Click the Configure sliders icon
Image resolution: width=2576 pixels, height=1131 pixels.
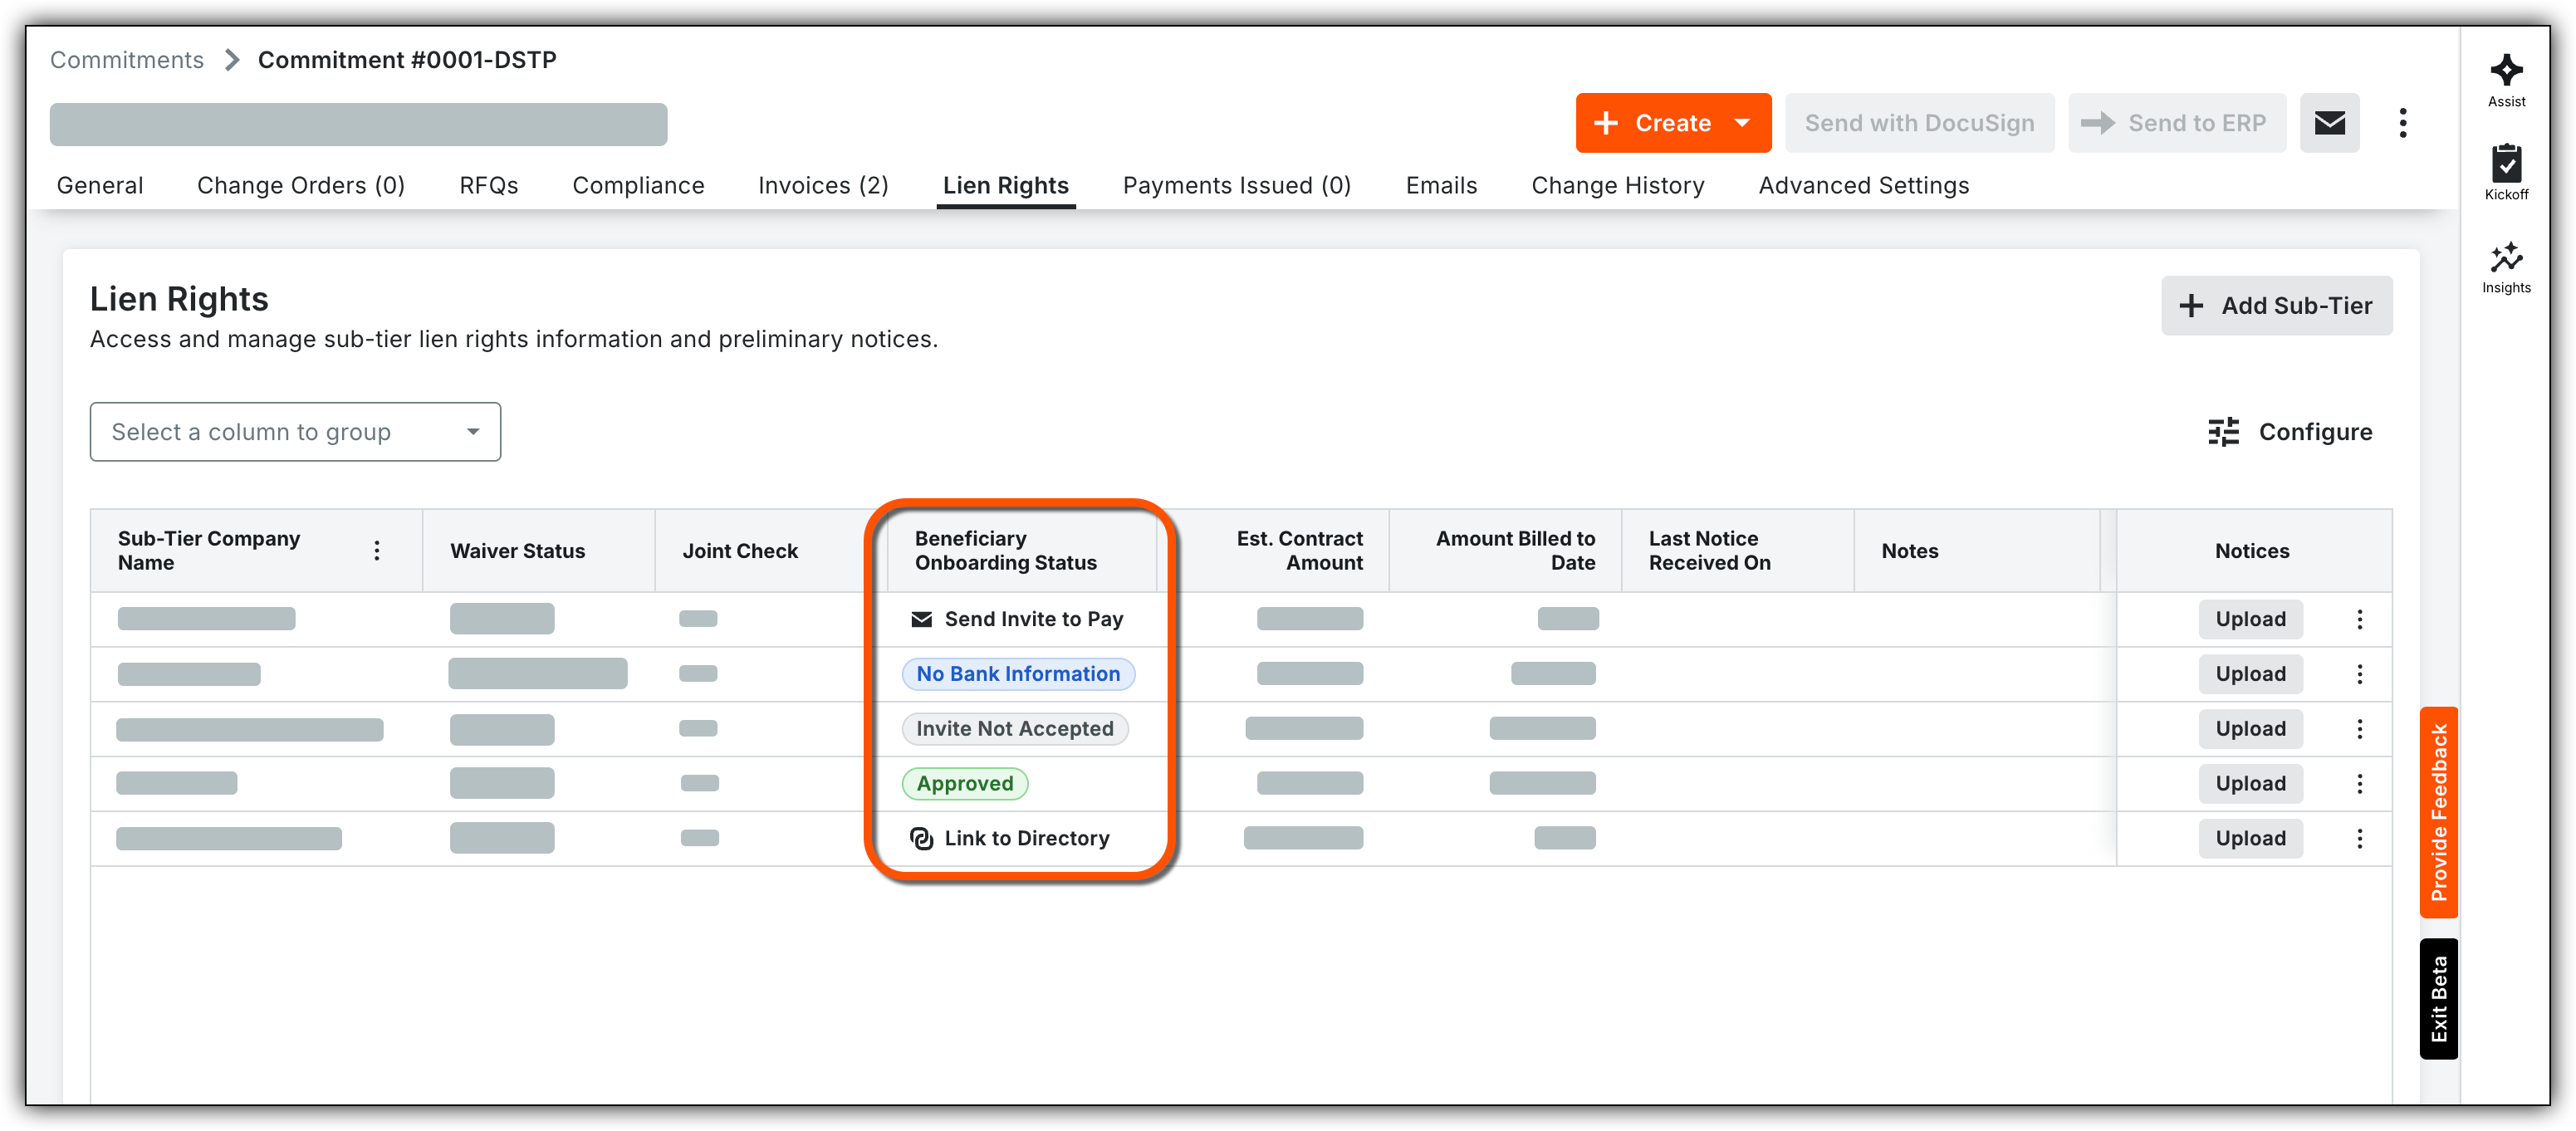[2223, 432]
